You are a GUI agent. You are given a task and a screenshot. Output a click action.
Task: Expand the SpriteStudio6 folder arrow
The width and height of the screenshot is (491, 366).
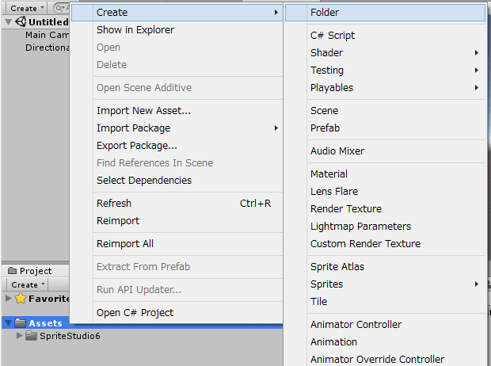19,336
